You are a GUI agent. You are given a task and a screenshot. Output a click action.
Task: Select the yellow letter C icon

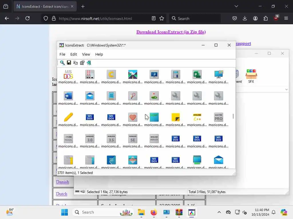pos(111,74)
